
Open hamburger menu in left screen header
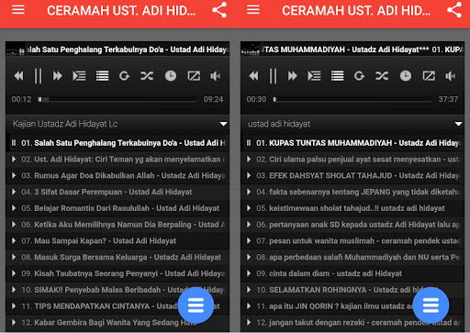[x=18, y=10]
